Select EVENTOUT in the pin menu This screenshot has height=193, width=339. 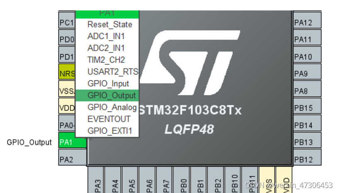[x=107, y=119]
